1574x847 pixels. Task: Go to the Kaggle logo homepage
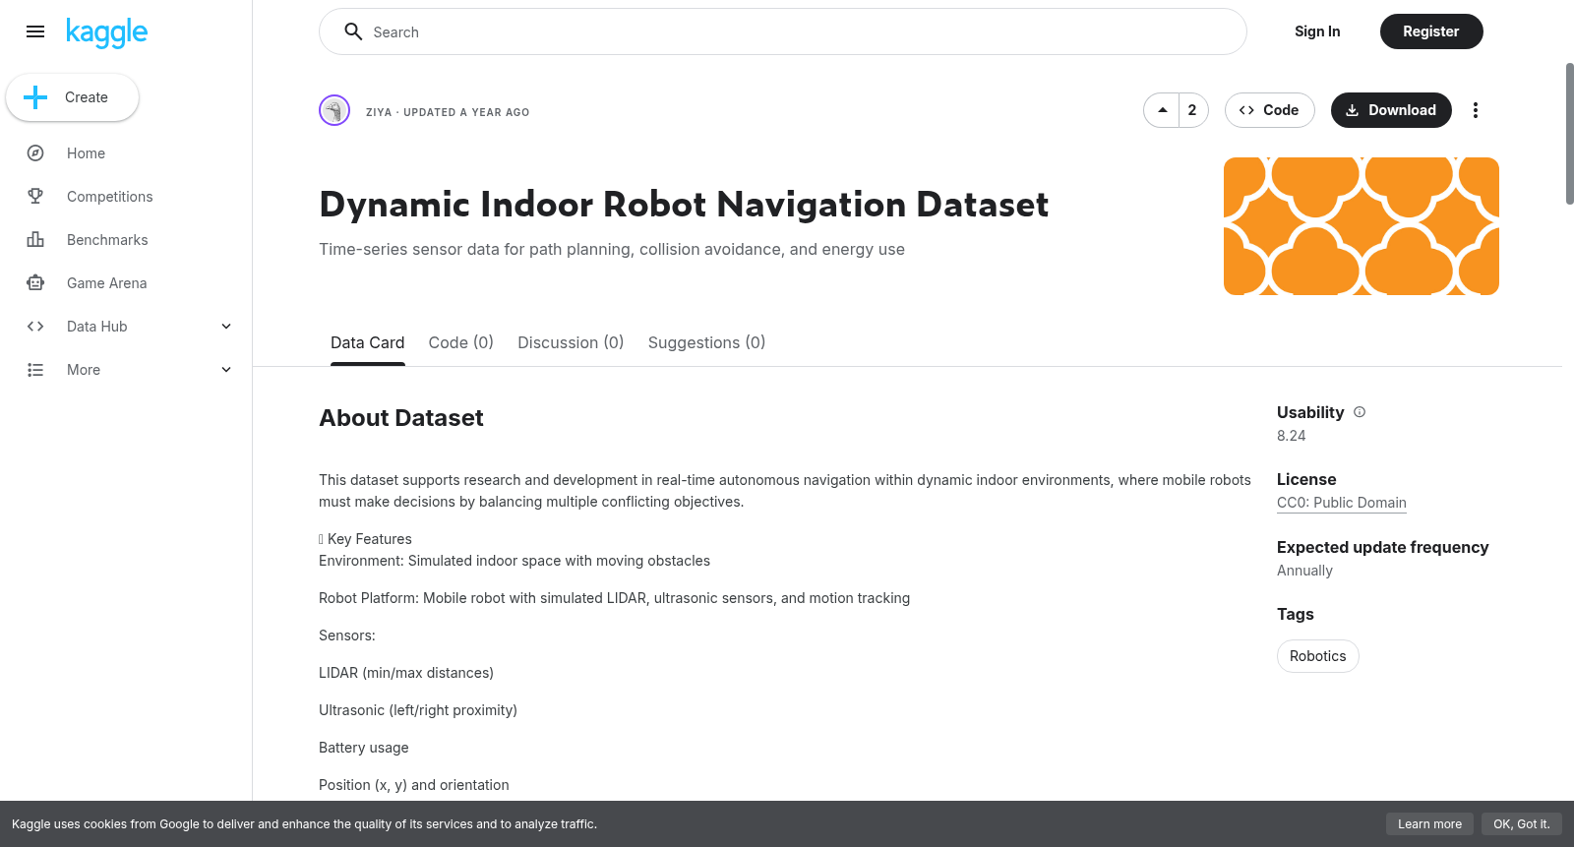coord(106,32)
